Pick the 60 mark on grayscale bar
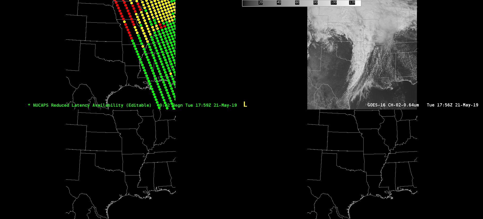Viewport: 483px width, 219px height. click(297, 2)
